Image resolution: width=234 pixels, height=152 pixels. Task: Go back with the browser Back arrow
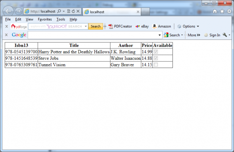click(8, 11)
